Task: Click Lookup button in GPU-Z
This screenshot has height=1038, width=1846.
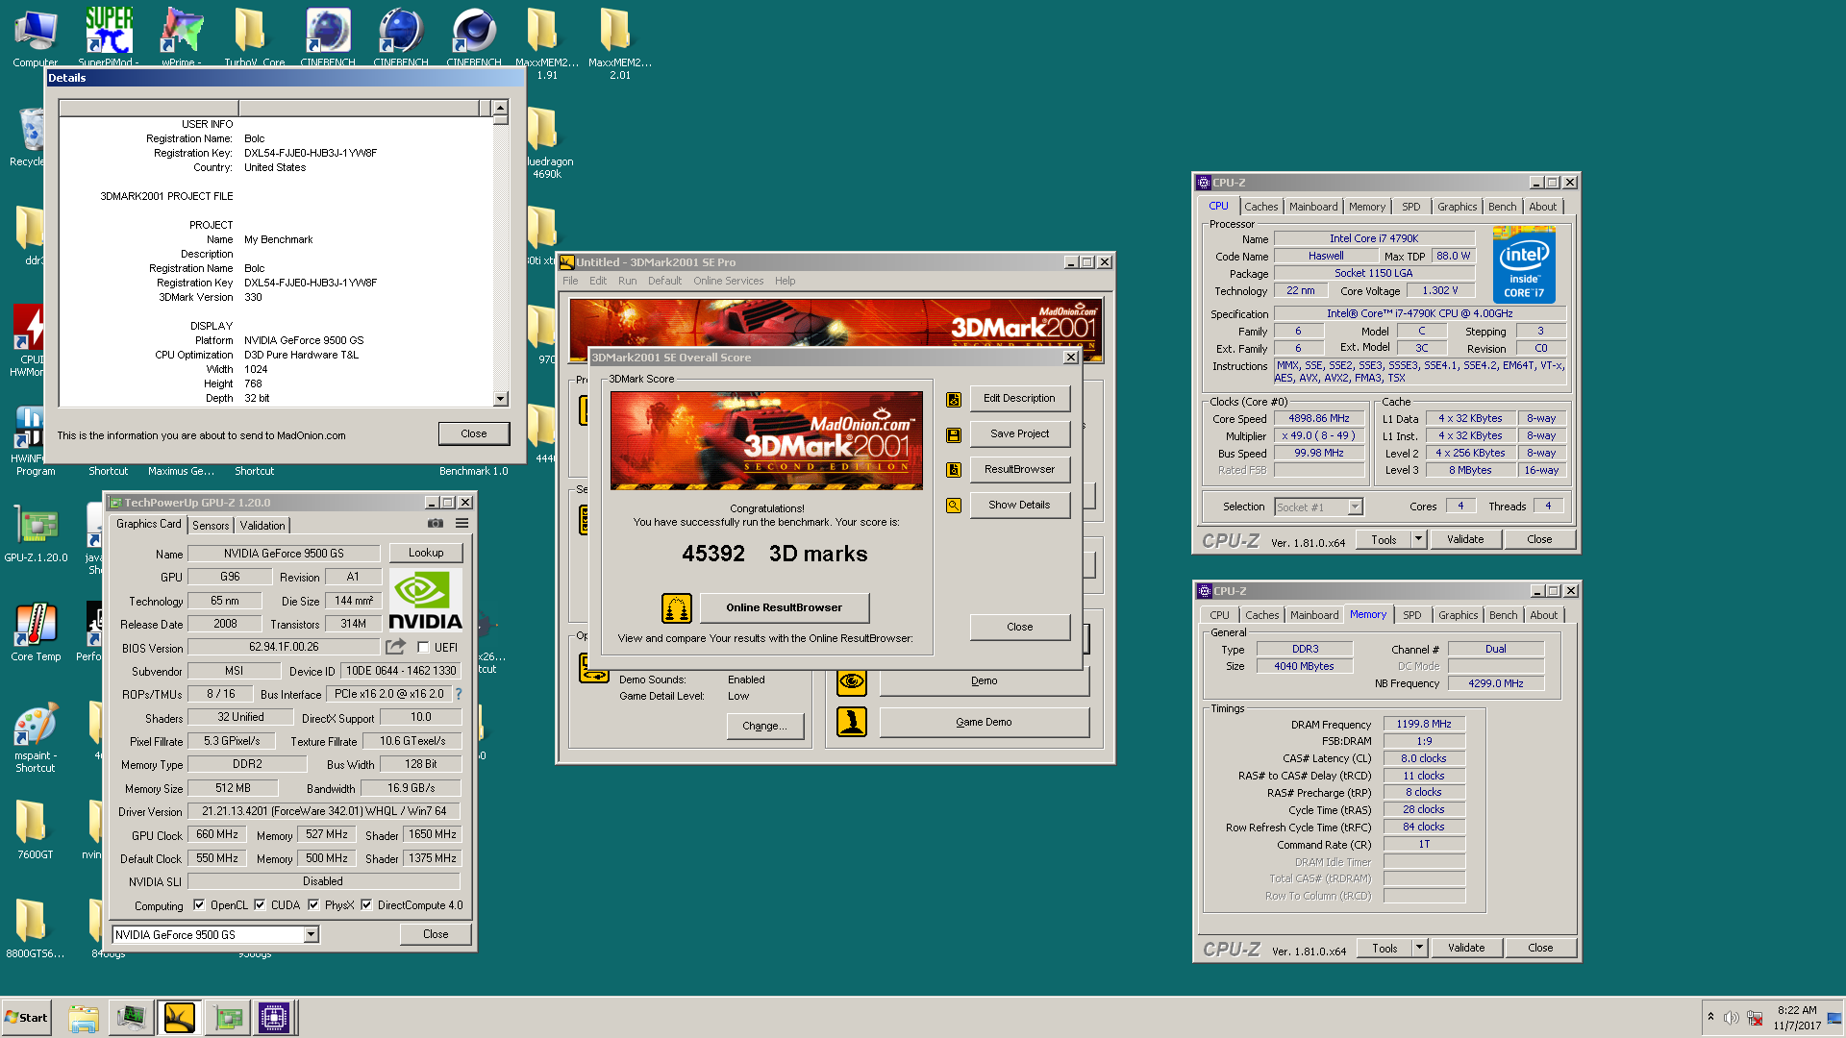Action: pos(426,554)
